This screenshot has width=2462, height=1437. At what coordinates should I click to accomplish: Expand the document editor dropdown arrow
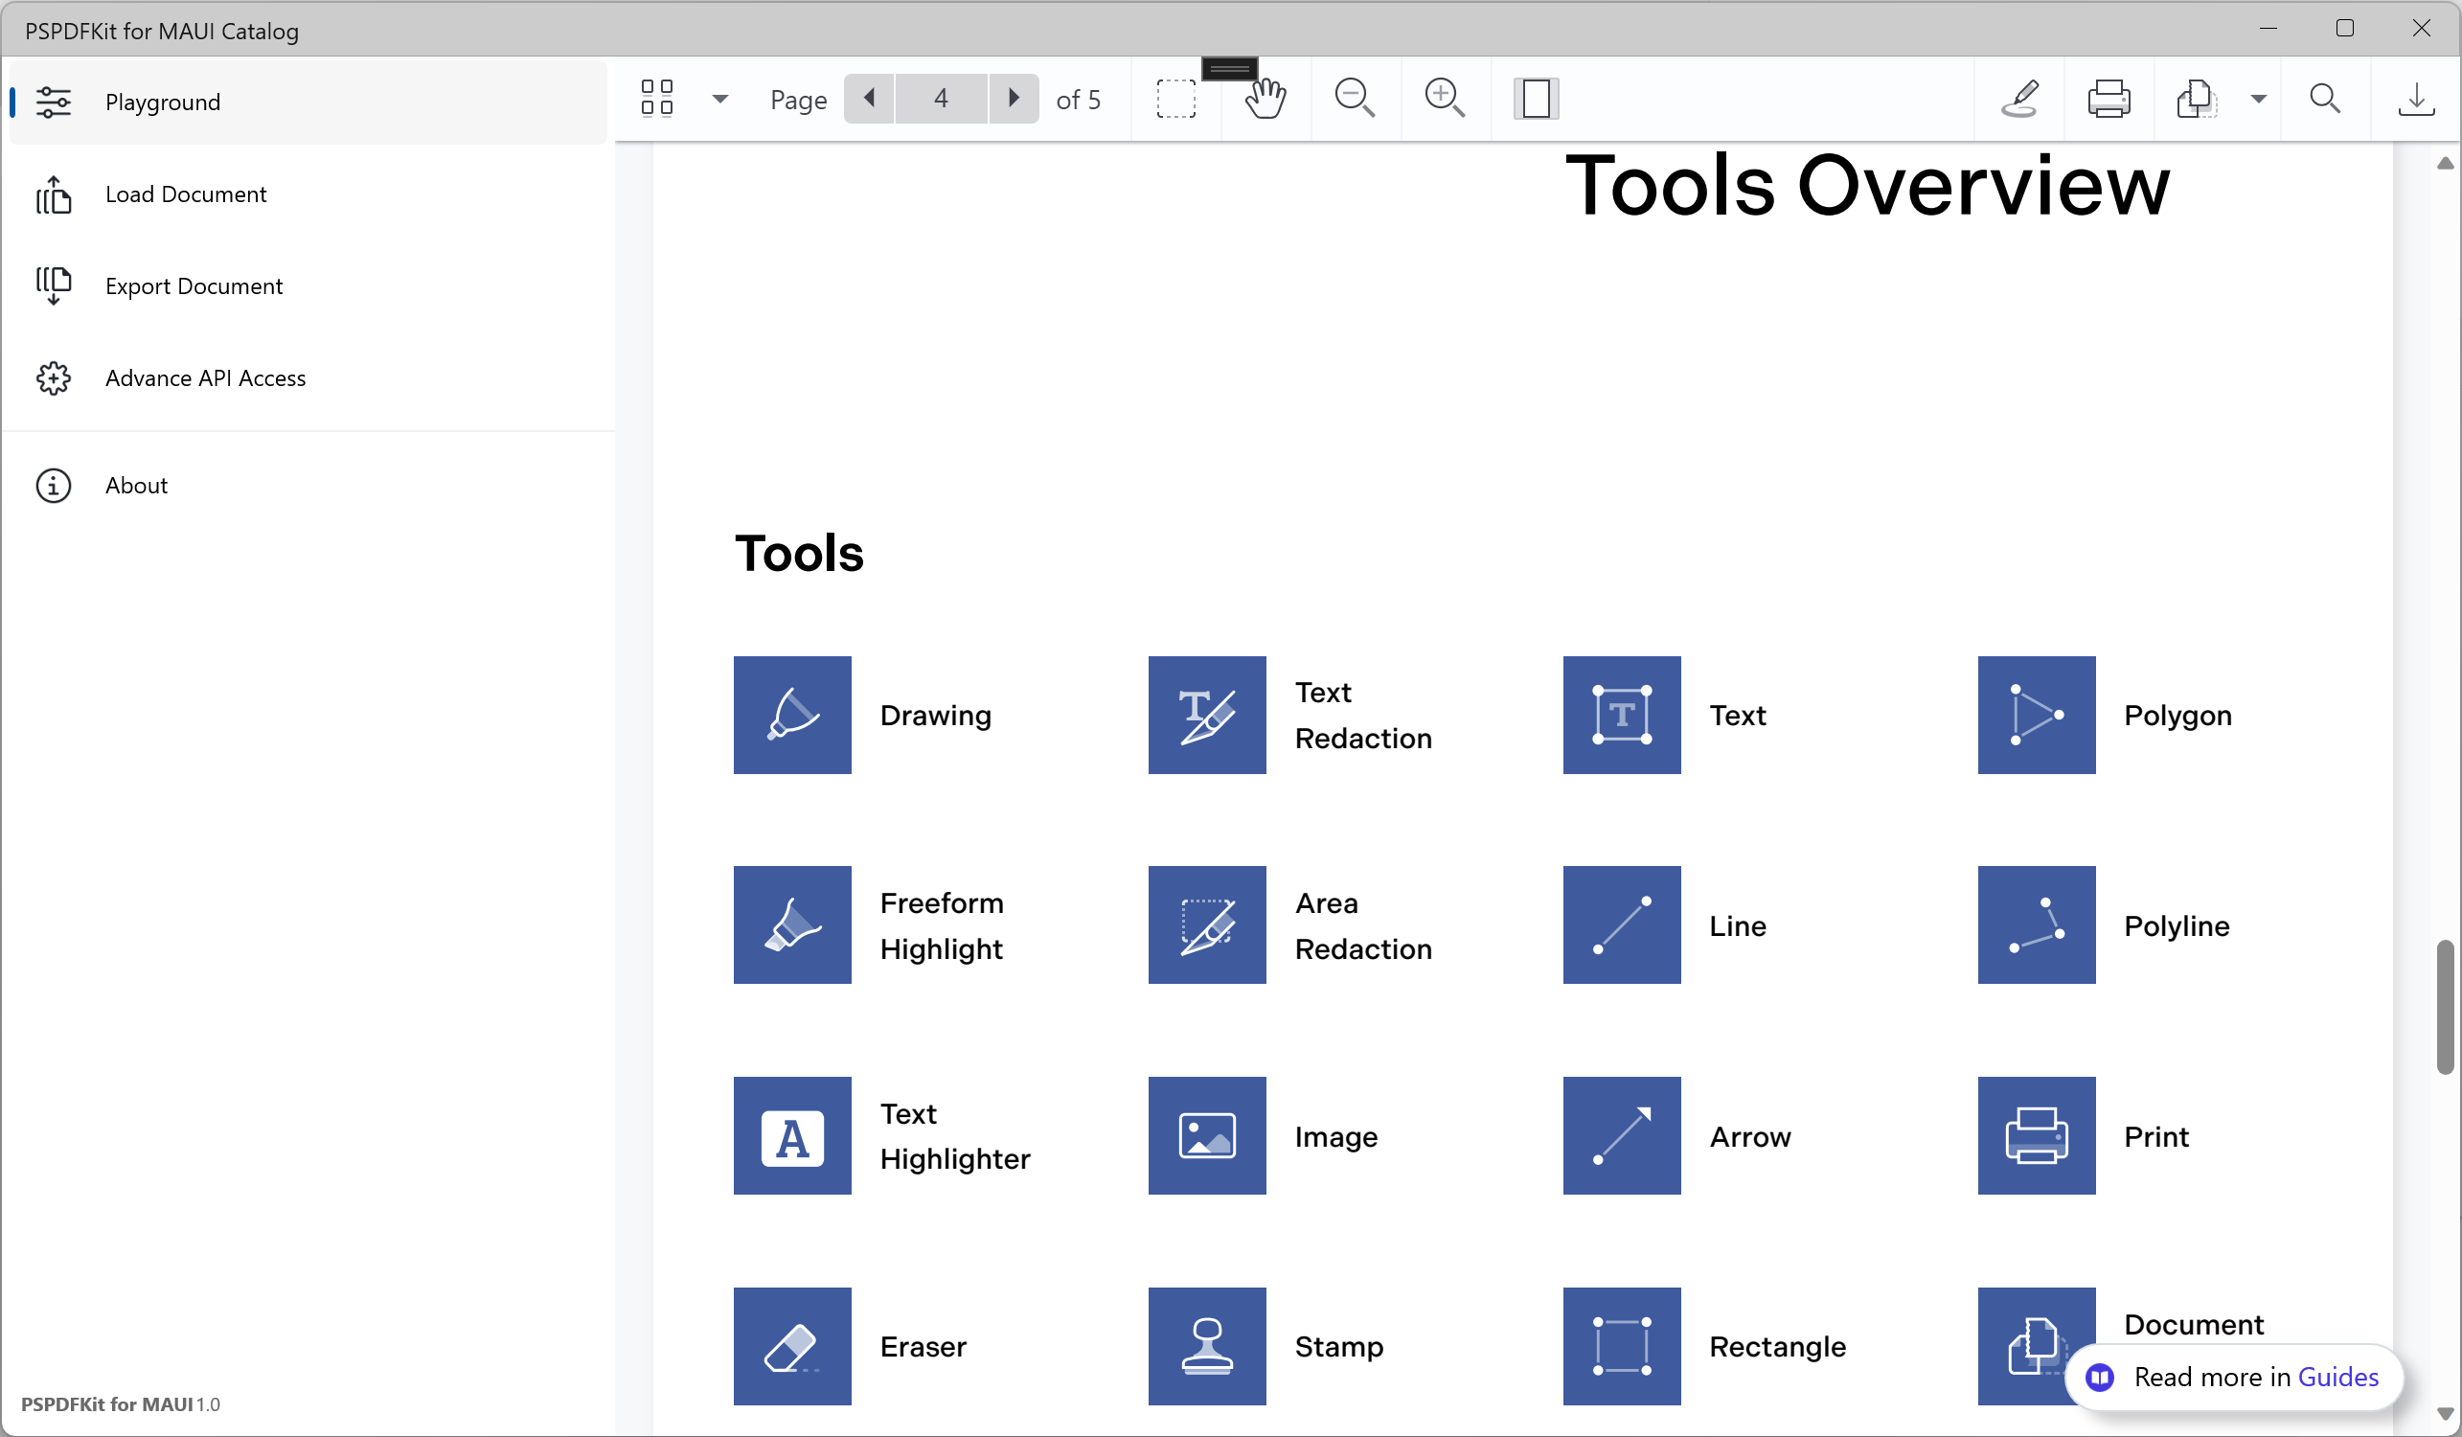coord(2258,99)
